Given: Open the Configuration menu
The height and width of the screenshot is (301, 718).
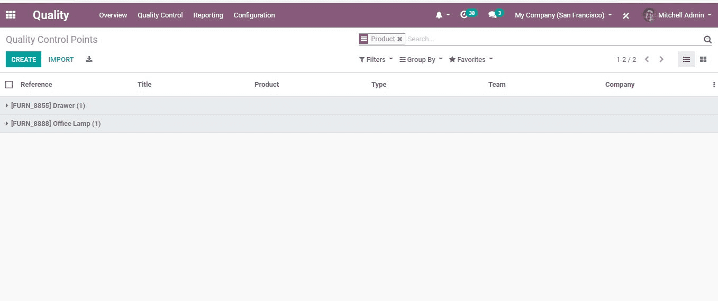Looking at the screenshot, I should (x=254, y=15).
